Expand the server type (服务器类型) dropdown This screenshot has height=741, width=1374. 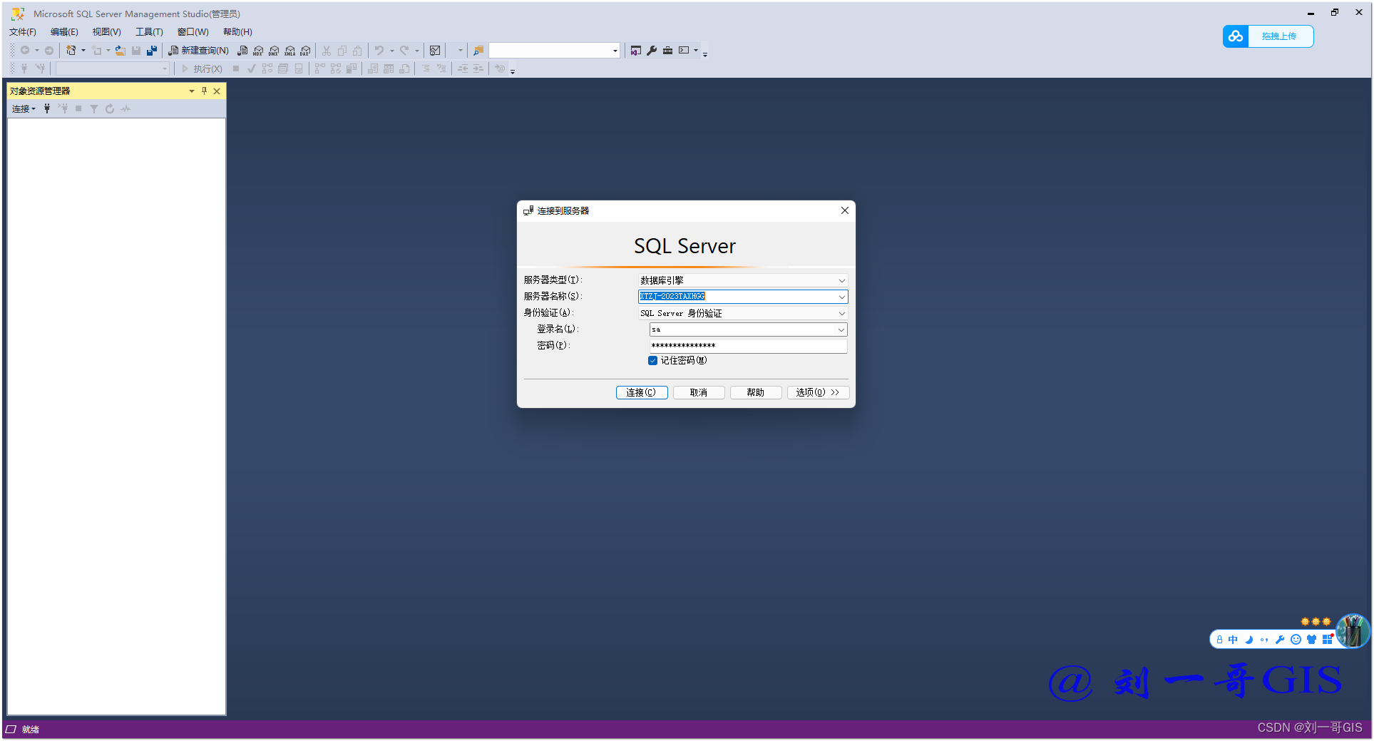pos(841,281)
